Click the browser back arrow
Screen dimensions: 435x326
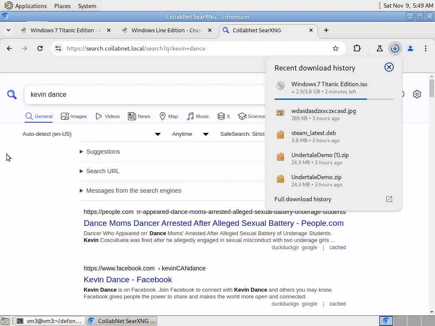pos(9,48)
